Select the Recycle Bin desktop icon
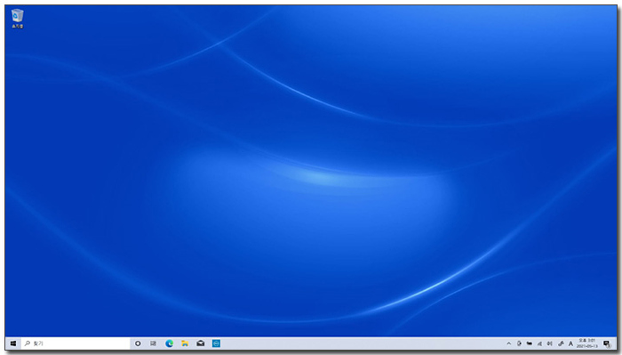This screenshot has height=355, width=622. (x=18, y=19)
